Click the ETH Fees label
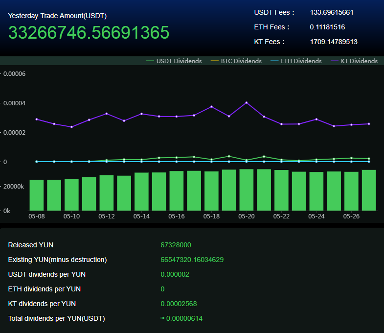Viewport: 384px width, 333px height. (272, 27)
